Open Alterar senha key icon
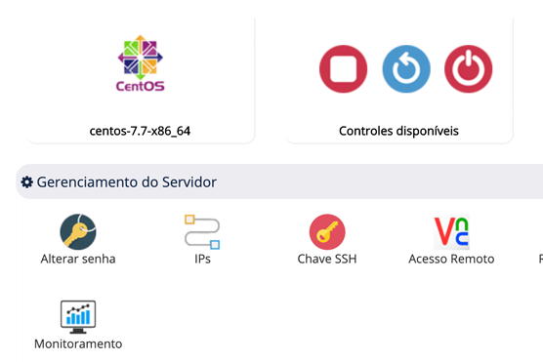This screenshot has height=362, width=543. coord(78,231)
